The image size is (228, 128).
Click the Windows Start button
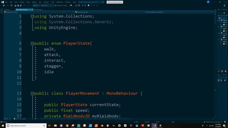pyautogui.click(x=3, y=126)
